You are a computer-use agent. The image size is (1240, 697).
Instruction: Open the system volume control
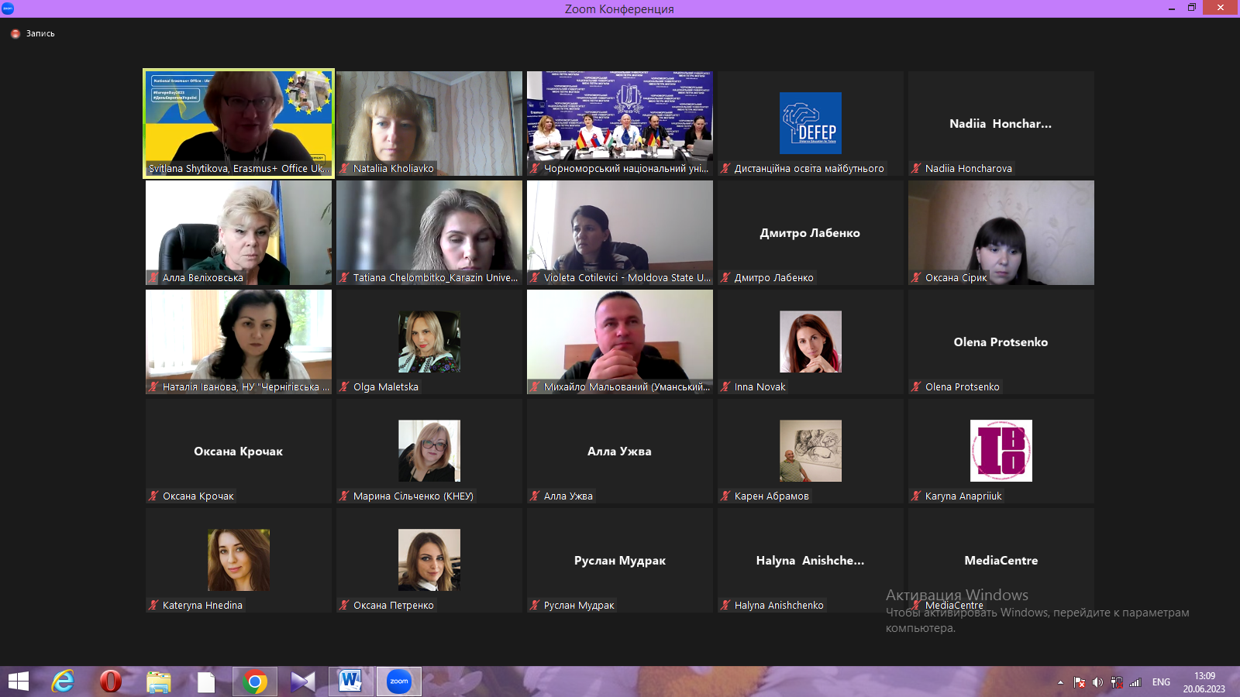click(x=1097, y=682)
